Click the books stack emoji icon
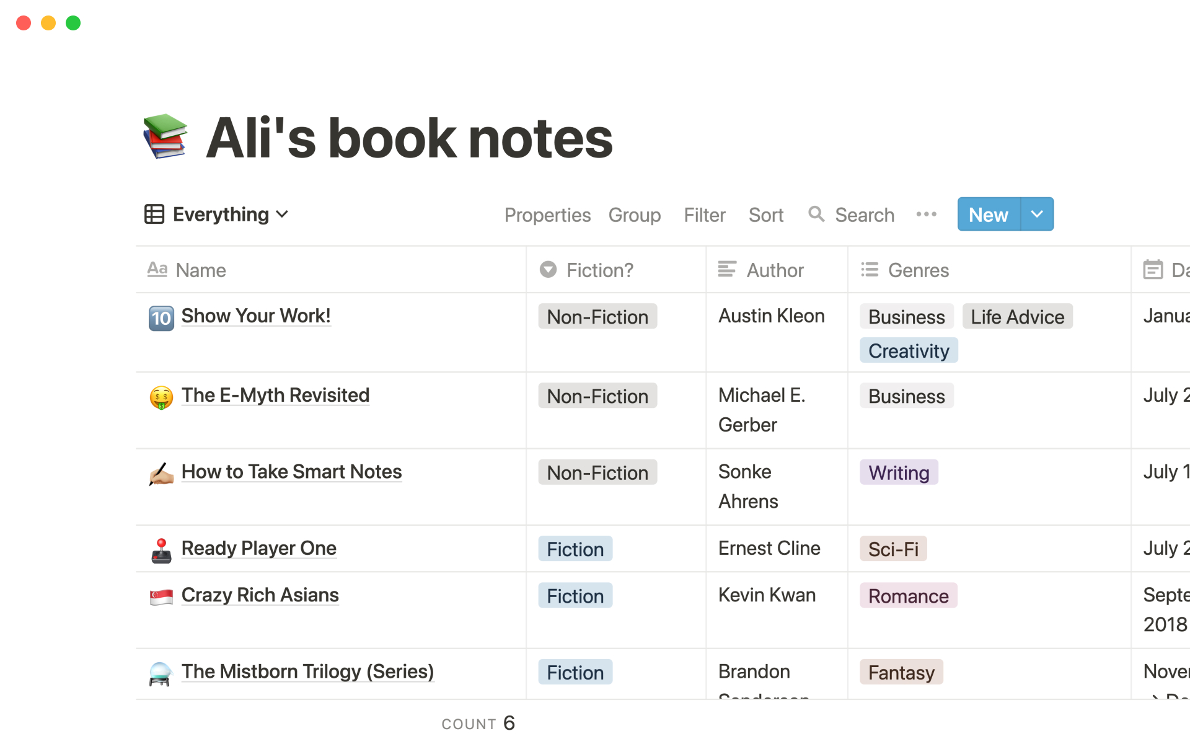 (x=165, y=135)
